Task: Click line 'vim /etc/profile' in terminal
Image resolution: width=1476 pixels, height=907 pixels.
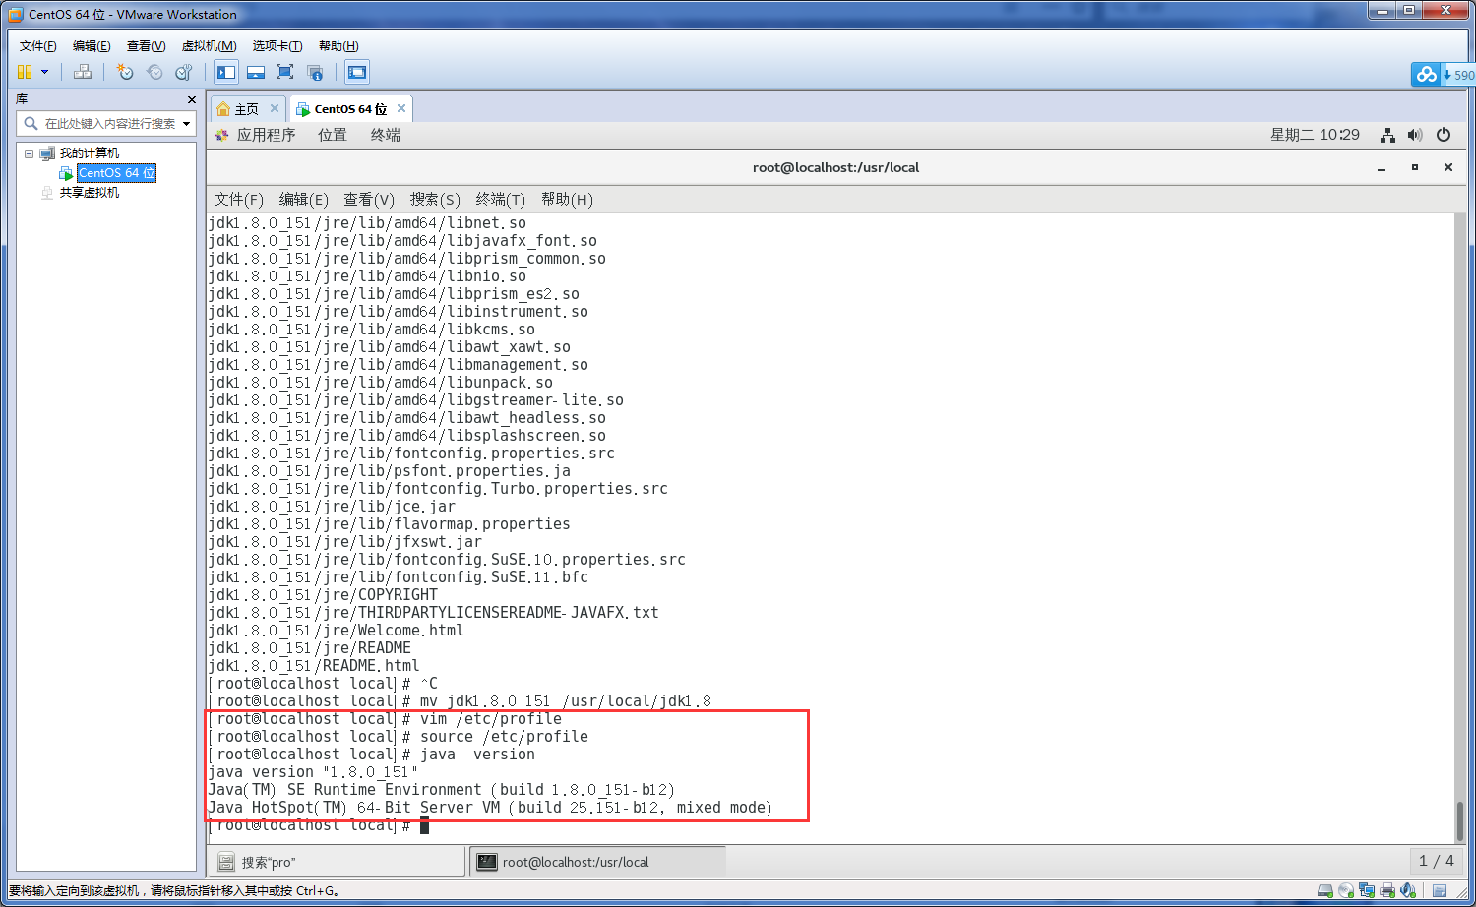Action: point(491,719)
